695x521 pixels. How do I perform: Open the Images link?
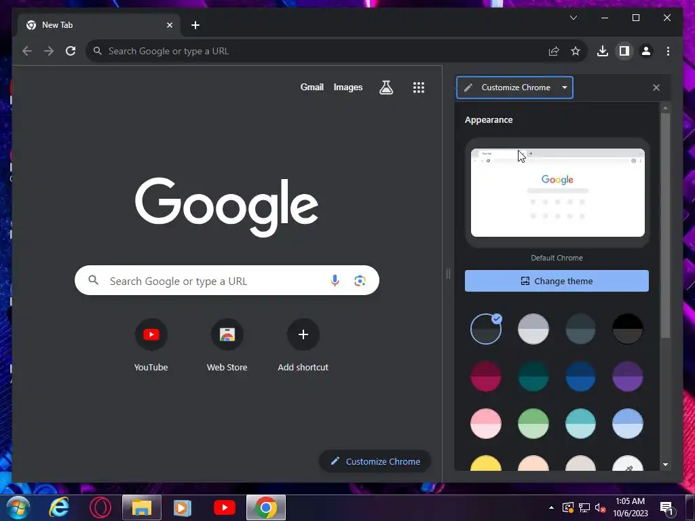pyautogui.click(x=348, y=88)
